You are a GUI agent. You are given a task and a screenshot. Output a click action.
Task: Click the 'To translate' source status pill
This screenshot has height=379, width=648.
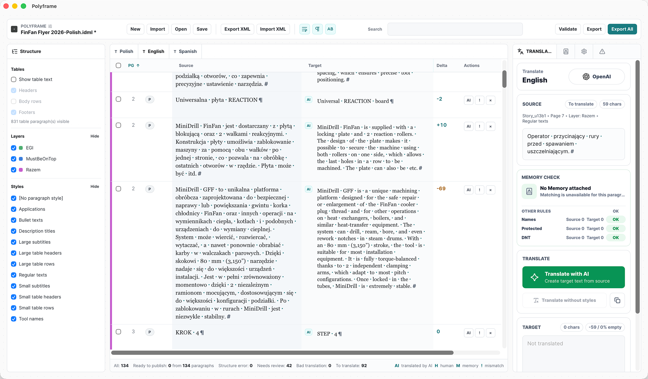[581, 104]
